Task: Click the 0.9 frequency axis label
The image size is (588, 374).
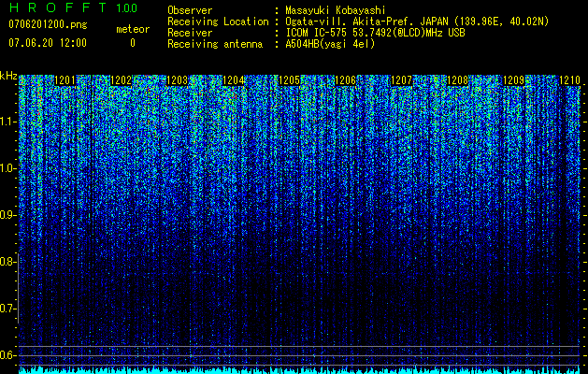Action: pos(7,215)
